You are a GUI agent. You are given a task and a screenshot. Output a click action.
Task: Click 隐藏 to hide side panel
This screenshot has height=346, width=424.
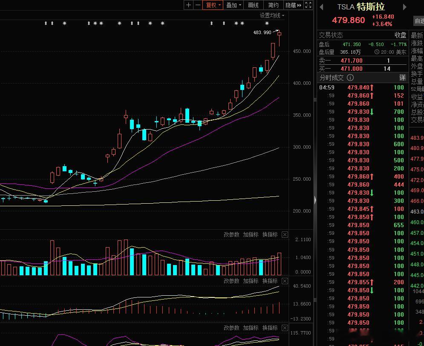(293, 5)
